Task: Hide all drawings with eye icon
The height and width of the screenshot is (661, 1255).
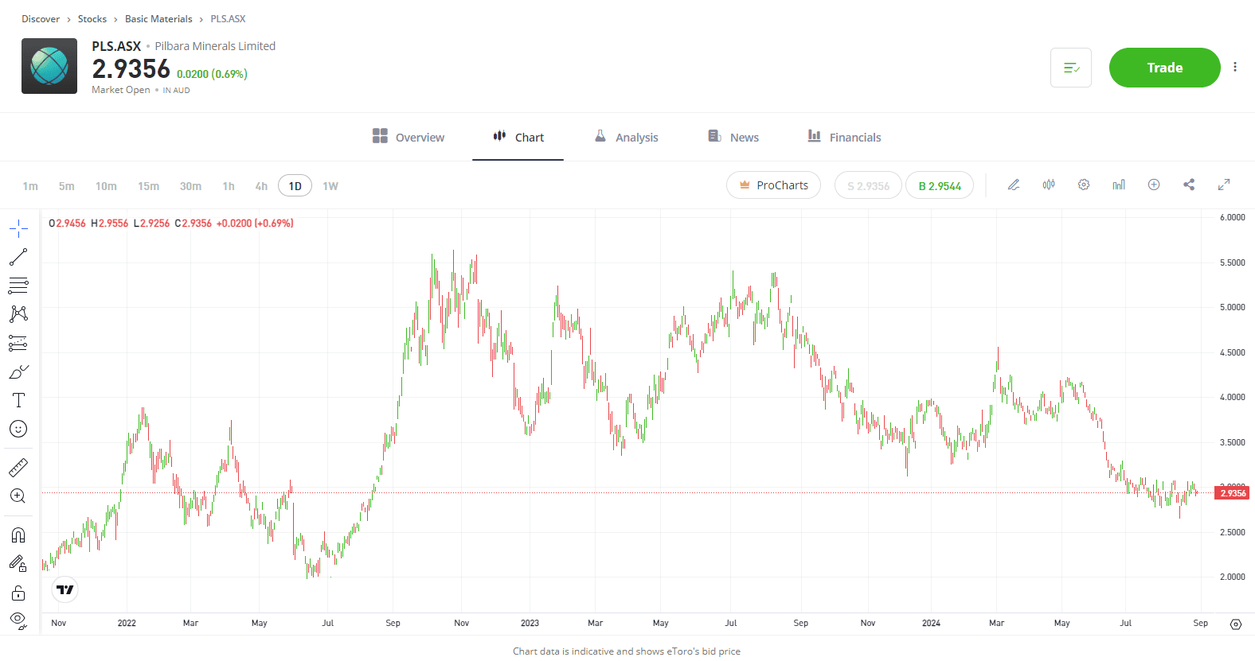Action: tap(18, 620)
